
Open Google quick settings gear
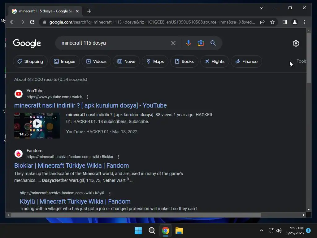pos(296,43)
